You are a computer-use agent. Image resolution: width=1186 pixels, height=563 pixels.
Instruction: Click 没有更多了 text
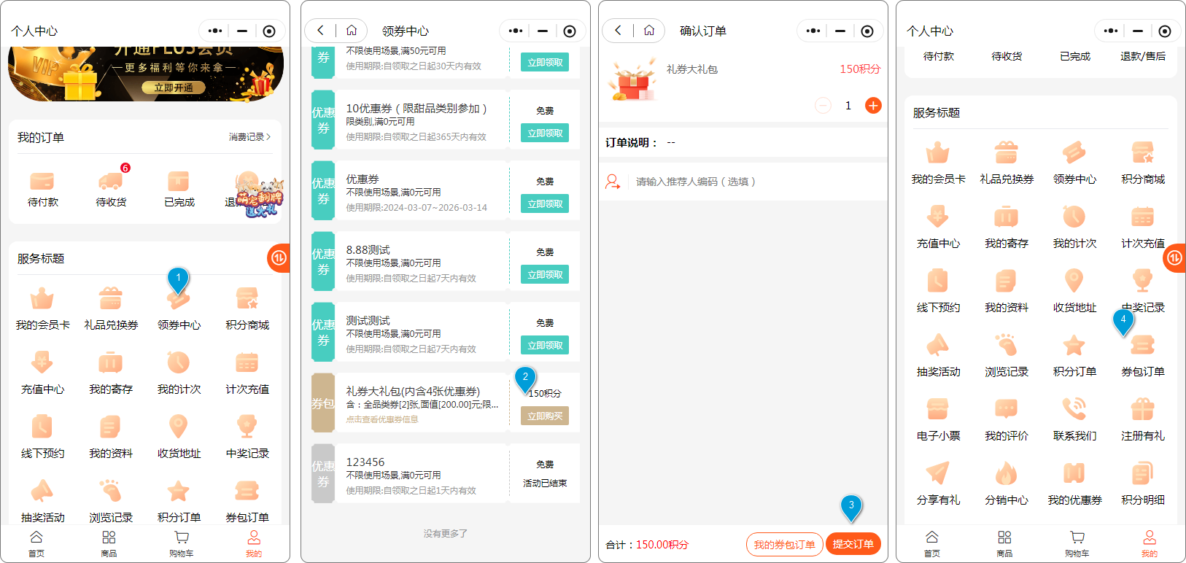[x=445, y=534]
